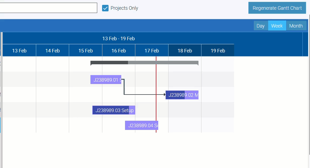This screenshot has width=310, height=168.
Task: Switch to Day view
Action: [x=260, y=26]
